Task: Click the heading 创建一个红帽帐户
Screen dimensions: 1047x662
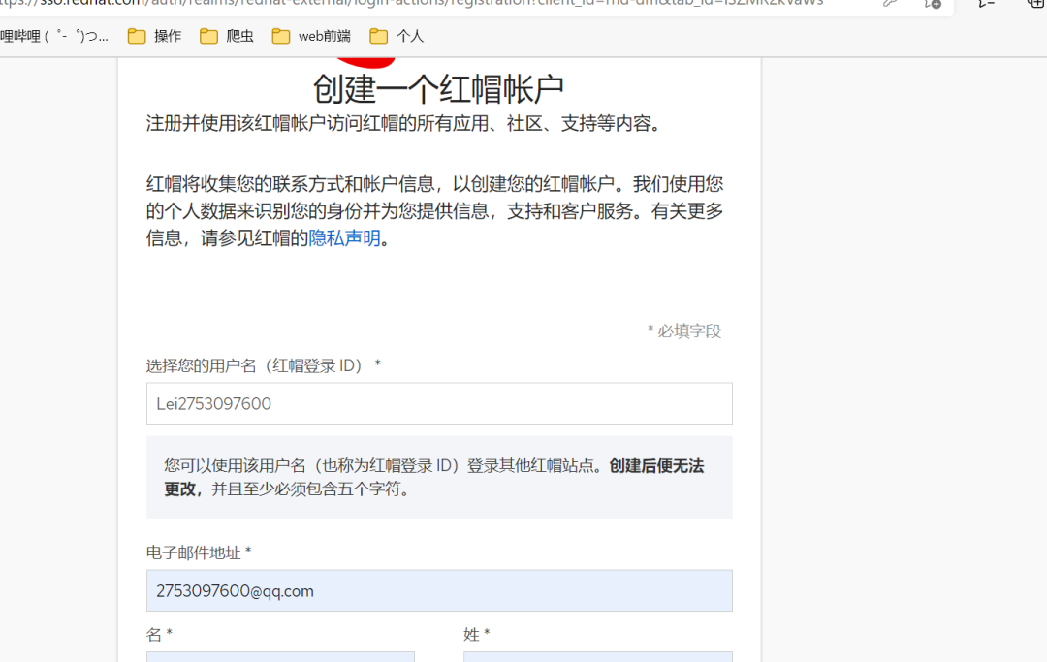Action: click(x=439, y=89)
